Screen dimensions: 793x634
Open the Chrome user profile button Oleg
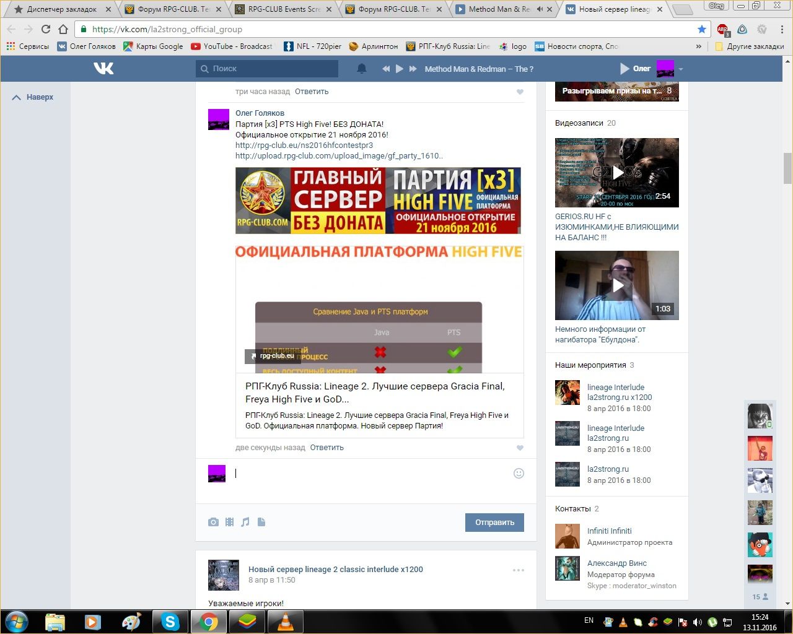click(x=716, y=6)
